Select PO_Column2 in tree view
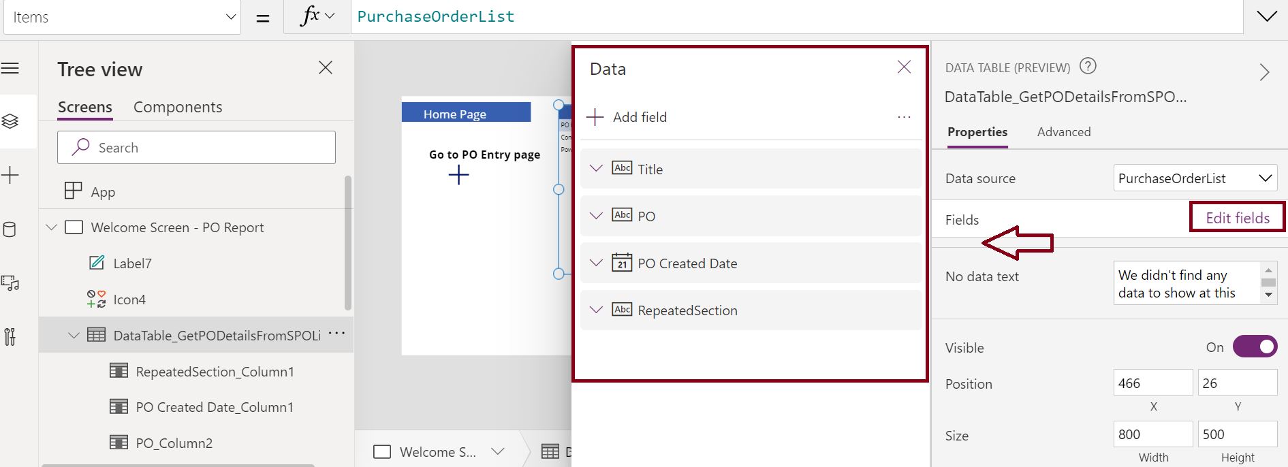The image size is (1288, 467). coord(174,443)
